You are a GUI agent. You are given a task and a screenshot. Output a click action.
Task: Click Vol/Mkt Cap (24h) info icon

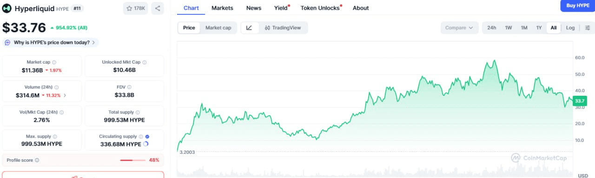[x=62, y=112]
